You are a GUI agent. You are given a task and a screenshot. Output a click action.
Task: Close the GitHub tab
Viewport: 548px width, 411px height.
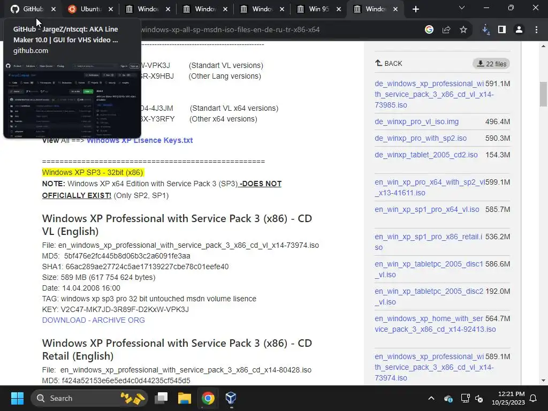54,9
